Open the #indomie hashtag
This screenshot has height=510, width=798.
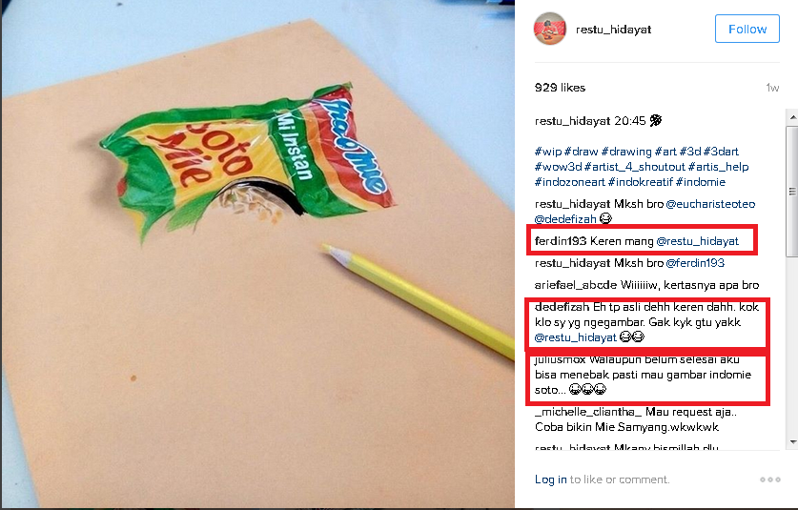[x=701, y=182]
